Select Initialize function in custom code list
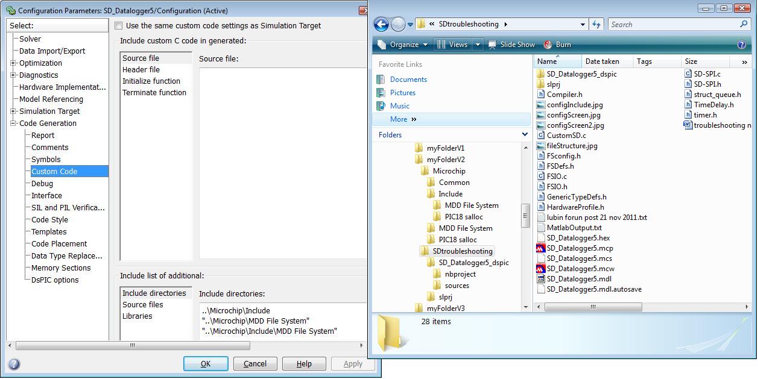Viewport: 758px width, 379px height. [151, 81]
